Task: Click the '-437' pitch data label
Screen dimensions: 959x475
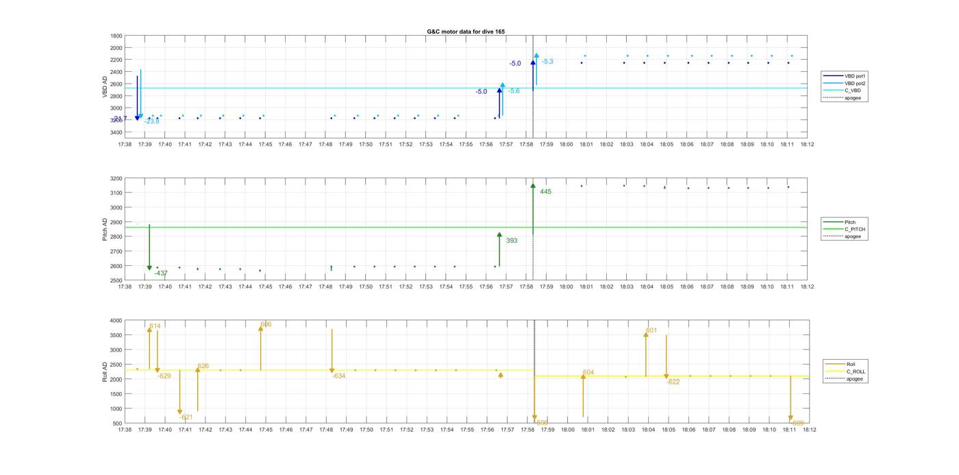Action: tap(161, 273)
